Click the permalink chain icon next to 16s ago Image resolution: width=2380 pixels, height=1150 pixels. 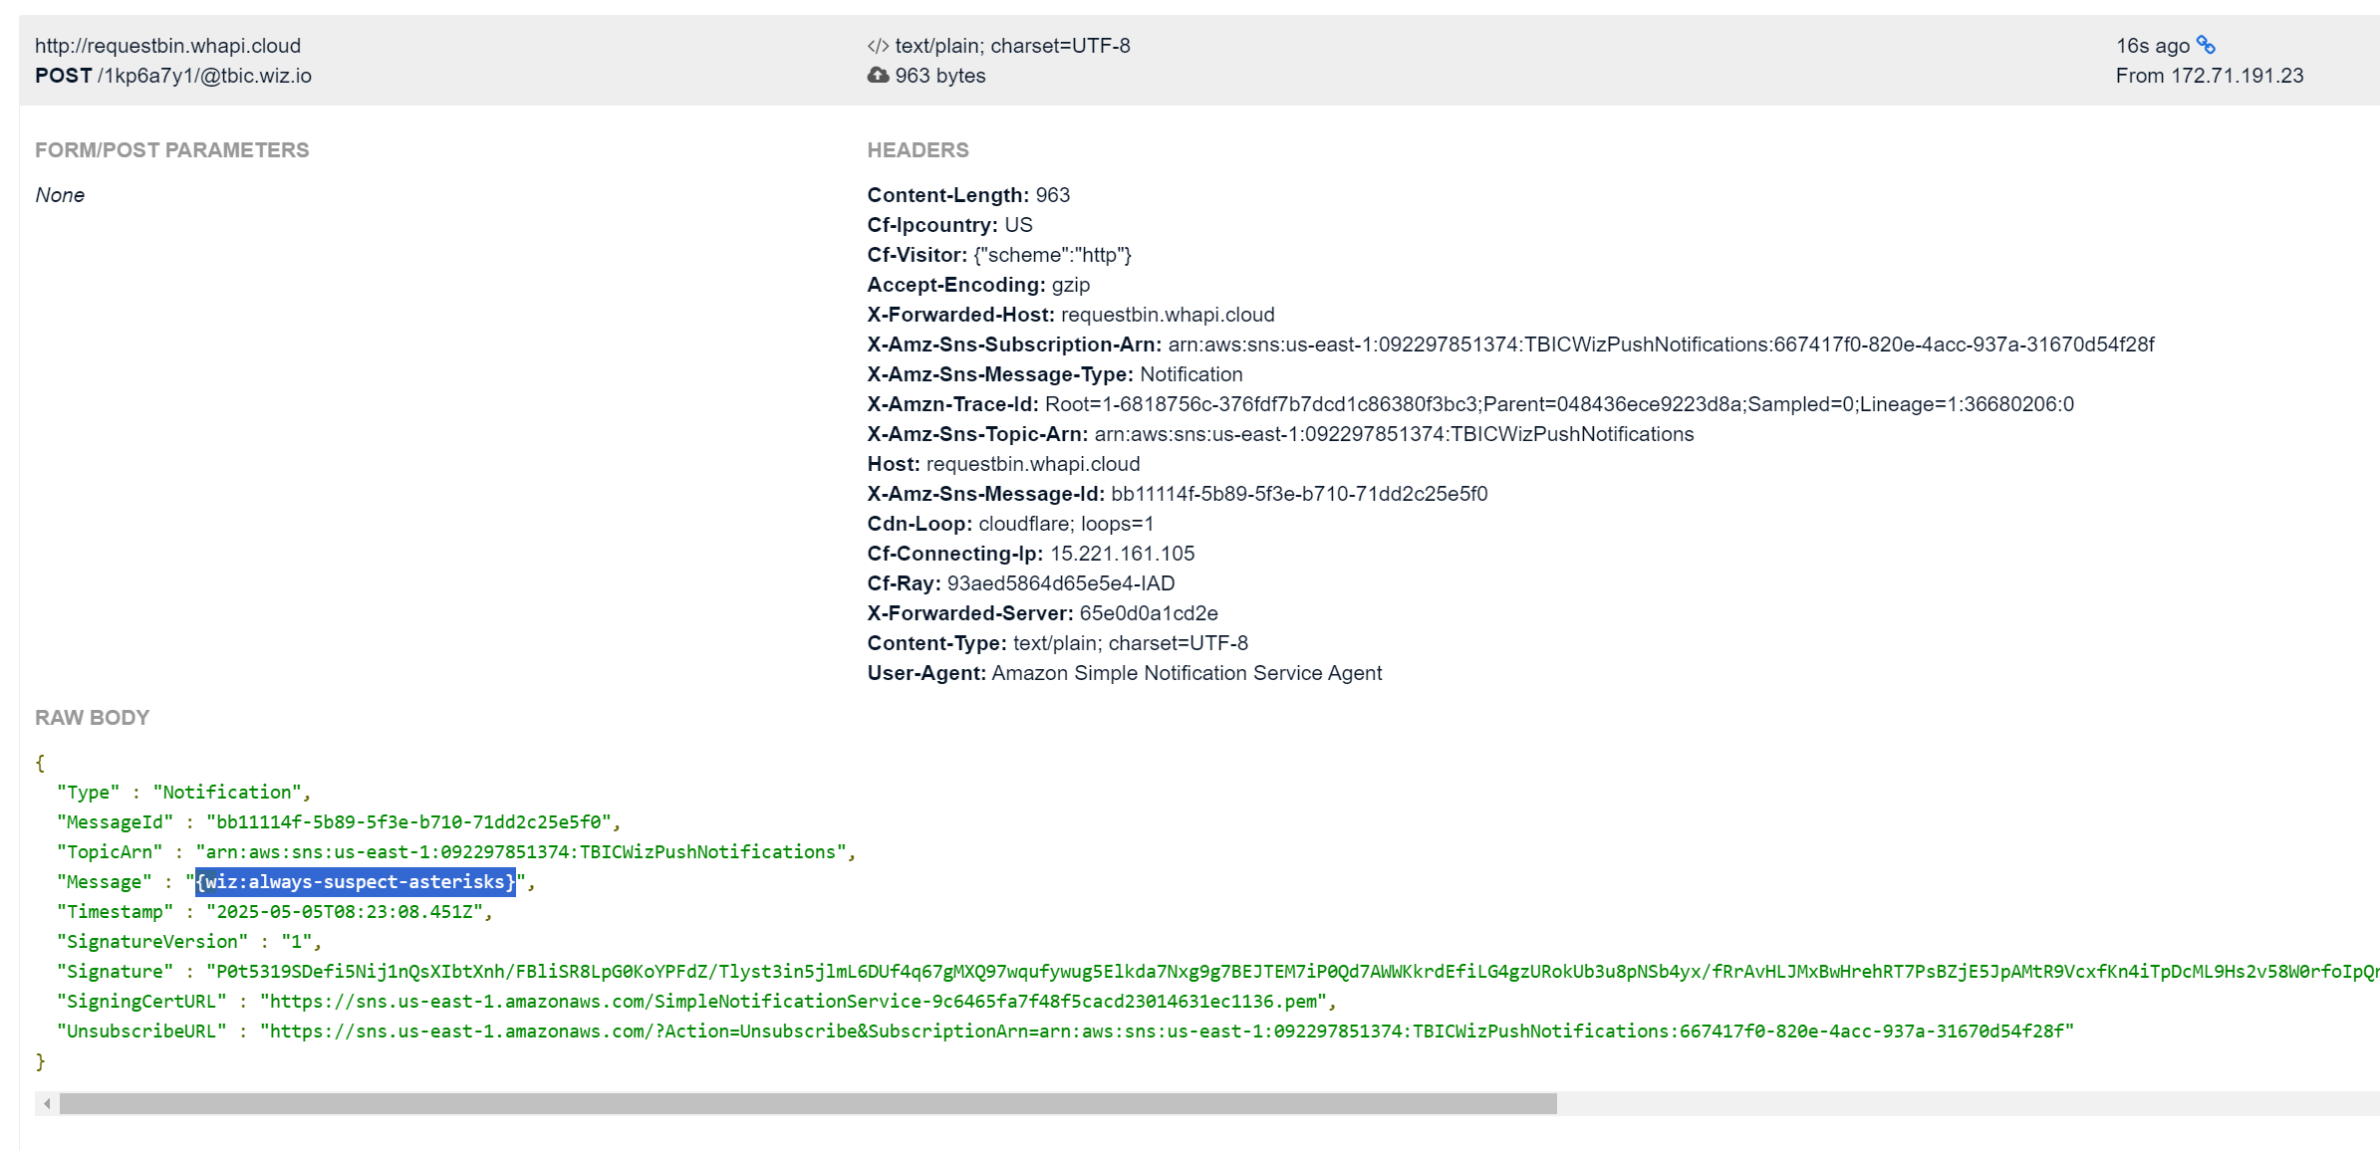pos(2207,45)
